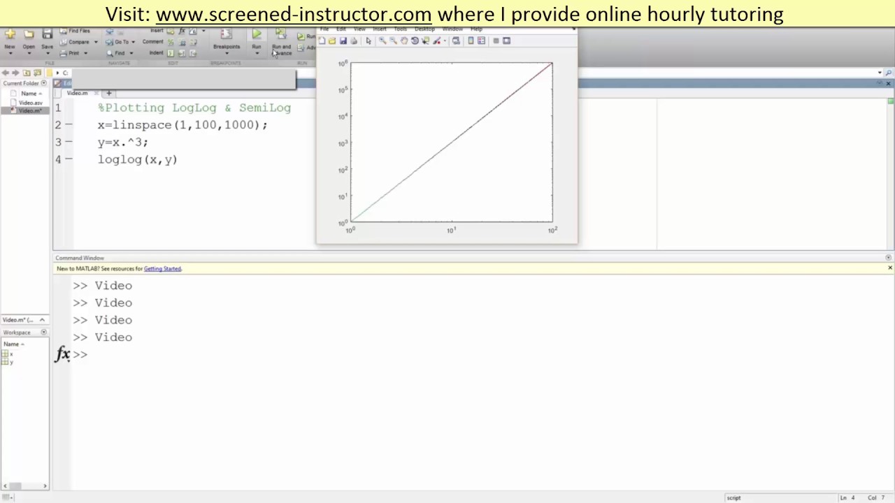Click the command prompt input line
The image size is (895, 503).
(x=482, y=354)
